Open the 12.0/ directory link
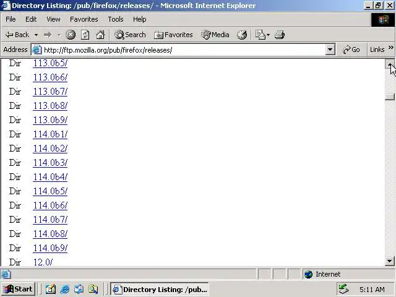 [x=43, y=262]
